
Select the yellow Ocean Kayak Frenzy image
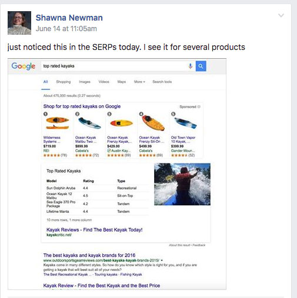(121, 123)
